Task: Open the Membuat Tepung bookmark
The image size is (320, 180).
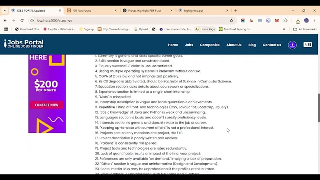Action: [x=235, y=29]
